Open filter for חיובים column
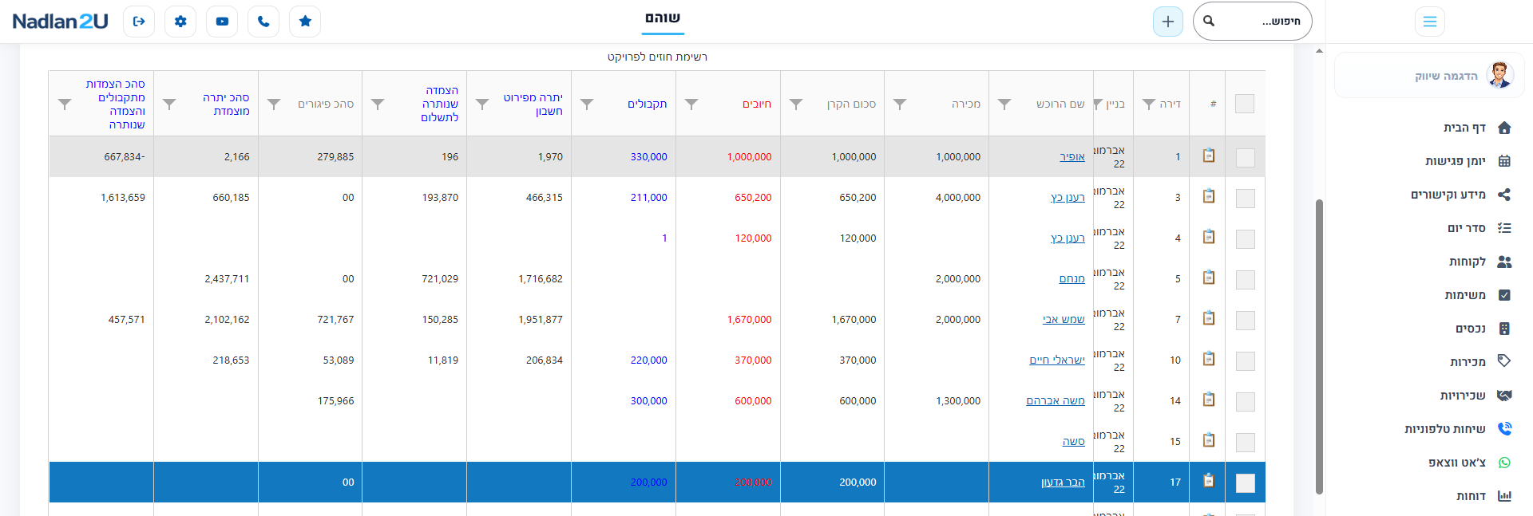Screen dimensions: 1533x516 coord(691,104)
